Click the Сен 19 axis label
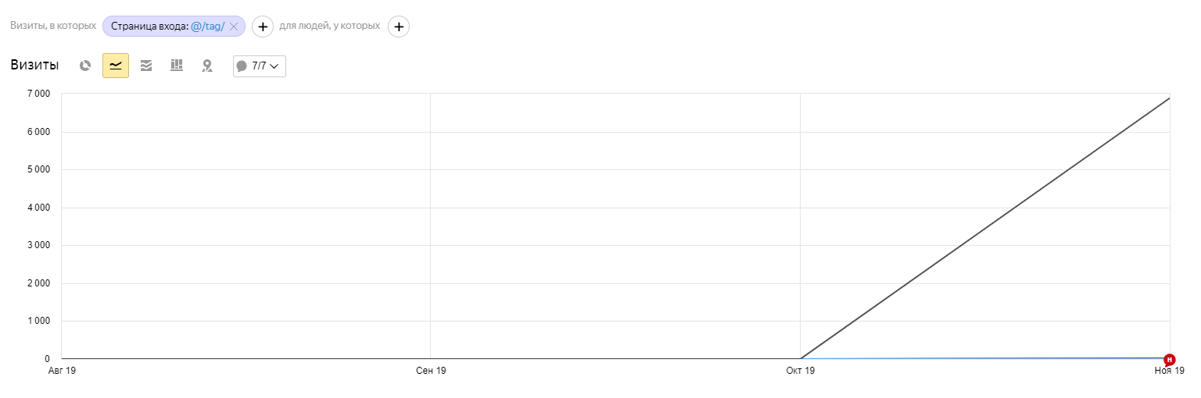 (431, 371)
